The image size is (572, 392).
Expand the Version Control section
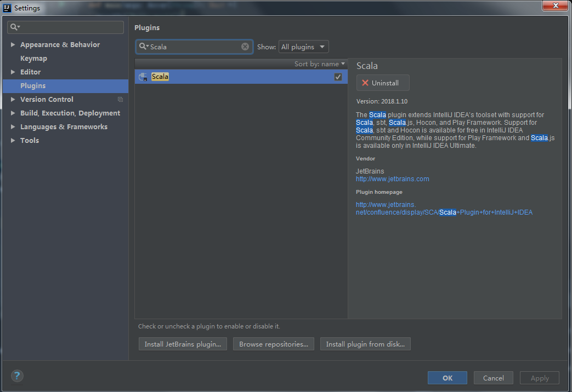coord(13,99)
